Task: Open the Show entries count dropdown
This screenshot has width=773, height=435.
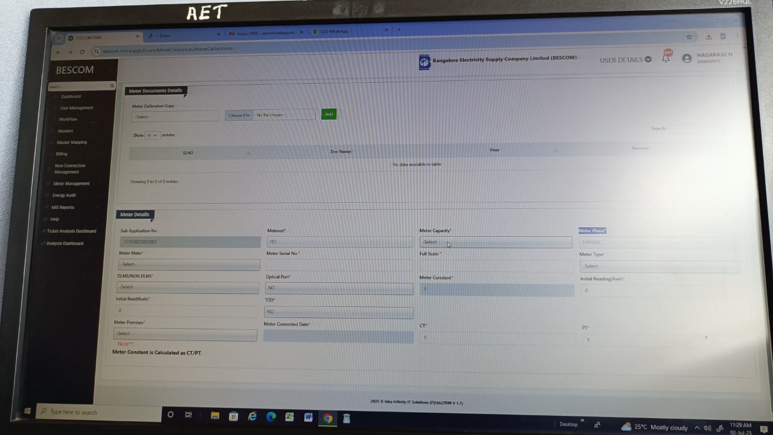Action: coord(152,135)
